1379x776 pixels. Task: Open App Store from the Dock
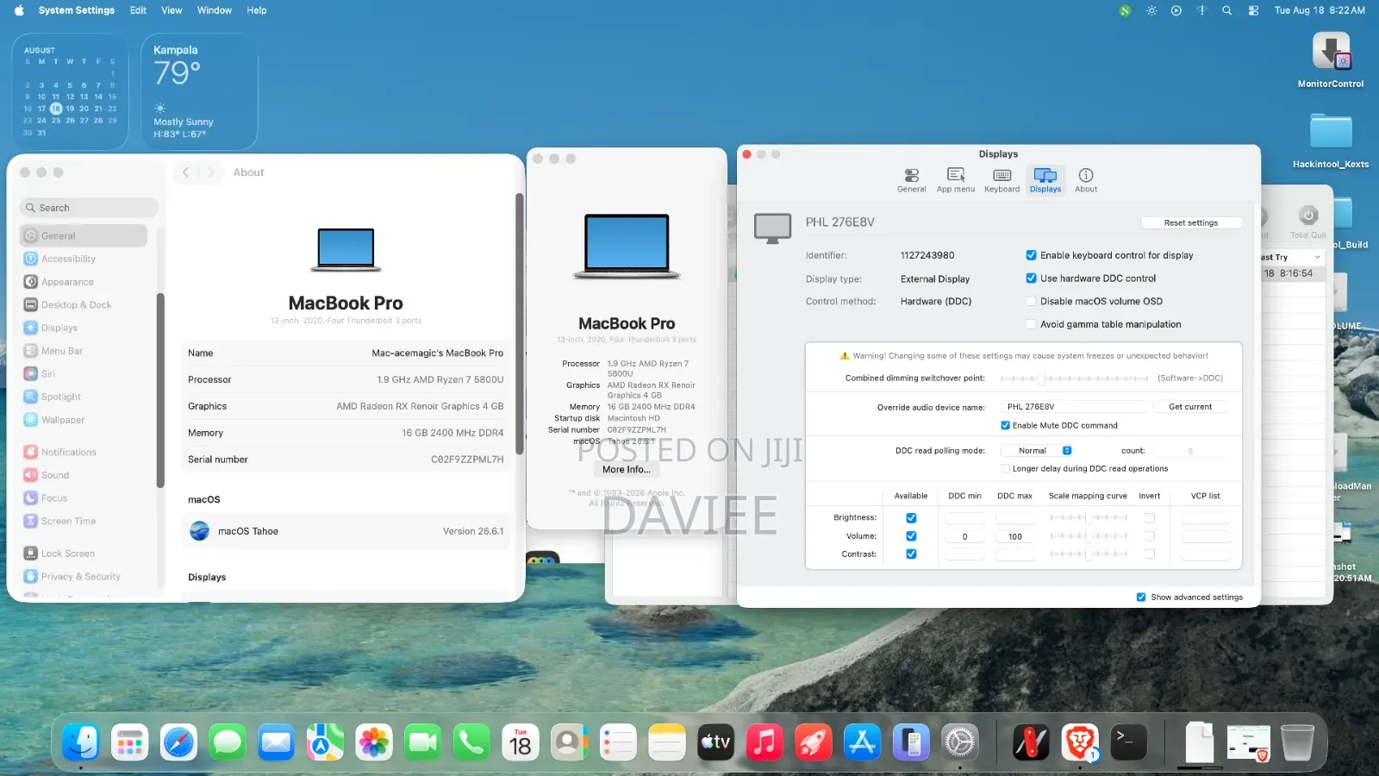tap(862, 742)
